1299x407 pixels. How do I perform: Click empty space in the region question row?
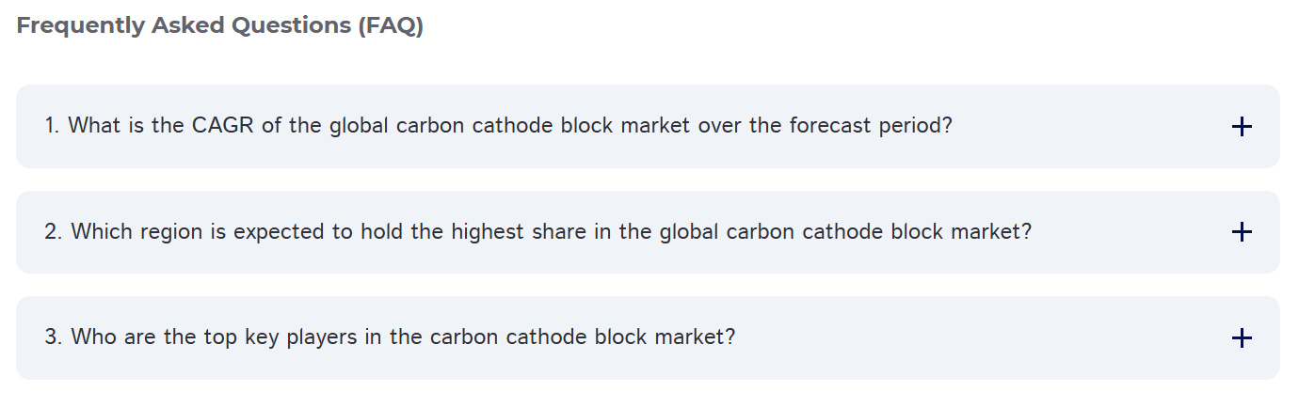tap(1130, 232)
